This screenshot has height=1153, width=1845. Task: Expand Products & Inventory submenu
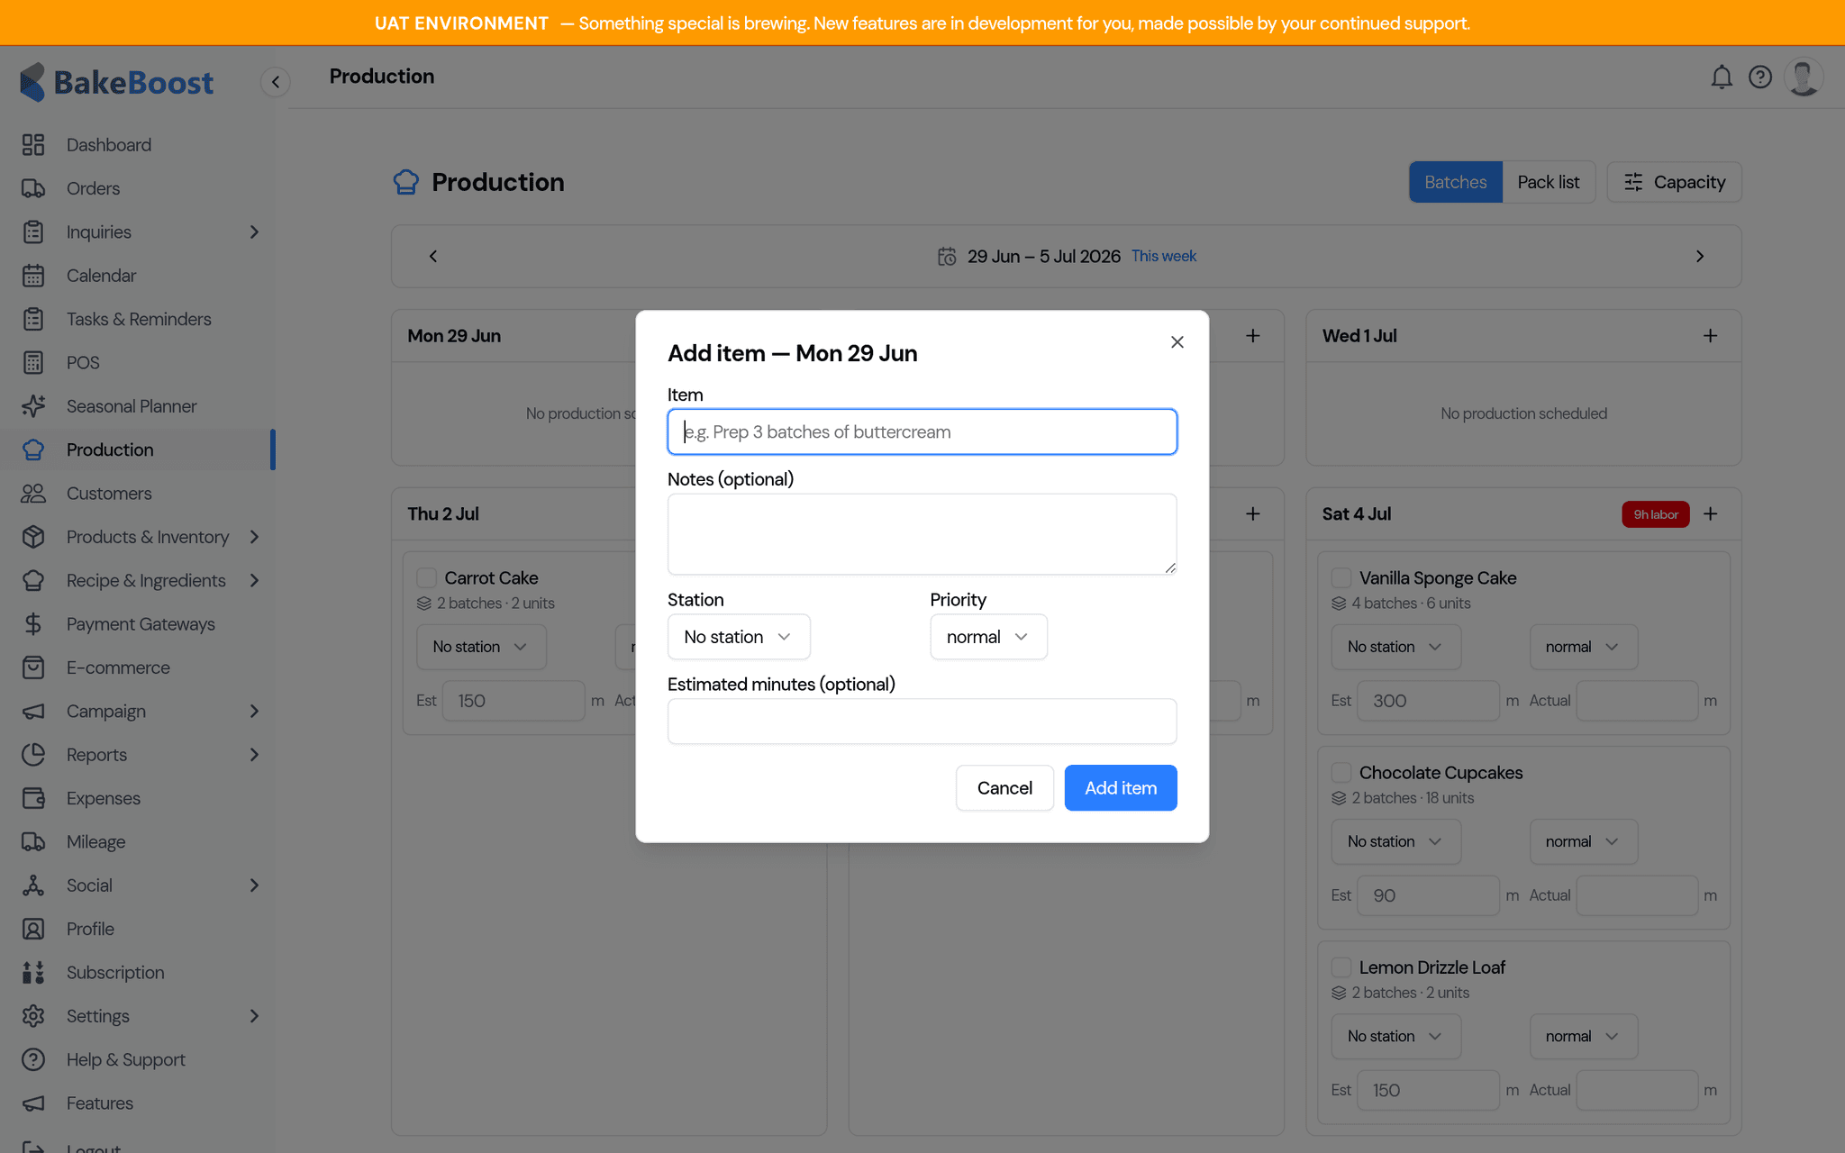point(254,537)
